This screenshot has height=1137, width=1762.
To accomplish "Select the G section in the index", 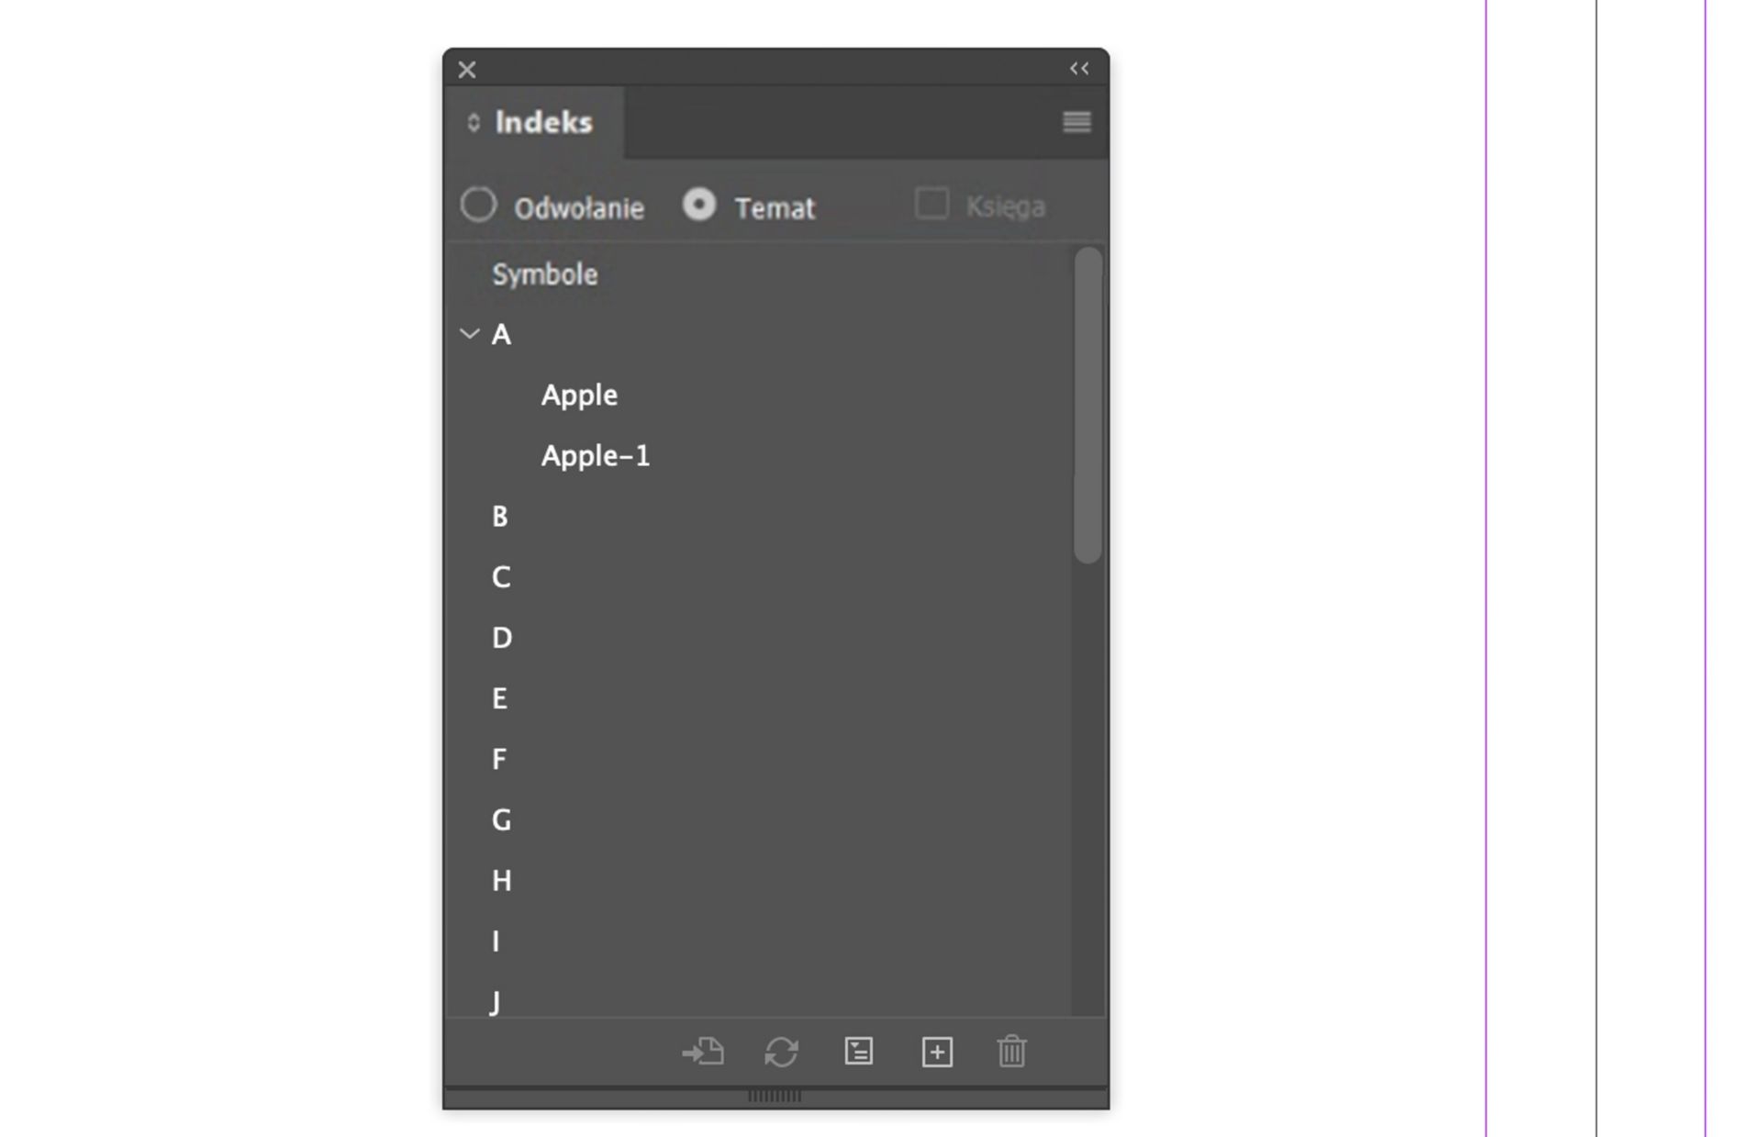I will pos(501,820).
